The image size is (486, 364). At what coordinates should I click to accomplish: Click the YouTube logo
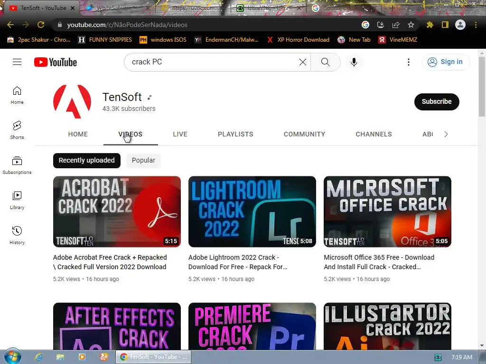click(56, 62)
